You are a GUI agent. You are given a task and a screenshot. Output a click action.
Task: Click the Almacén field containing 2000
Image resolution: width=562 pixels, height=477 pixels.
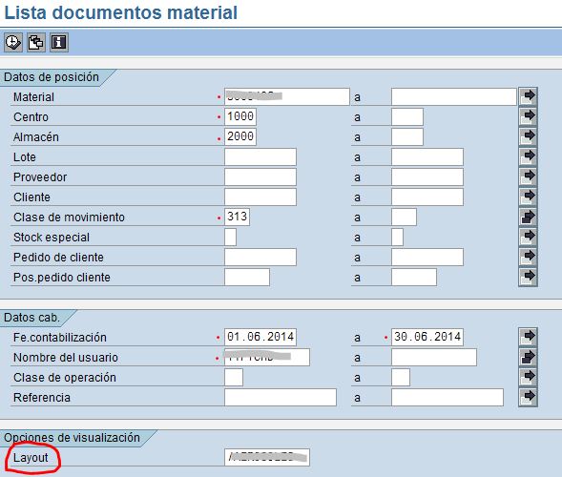coord(240,137)
